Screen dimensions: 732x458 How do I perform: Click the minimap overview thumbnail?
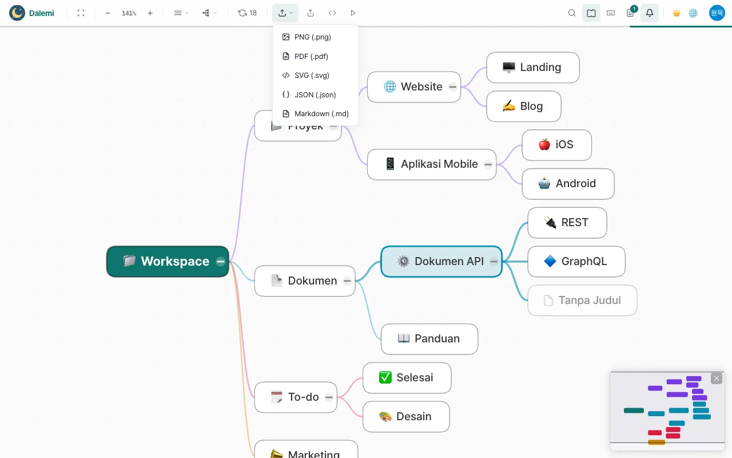[667, 410]
